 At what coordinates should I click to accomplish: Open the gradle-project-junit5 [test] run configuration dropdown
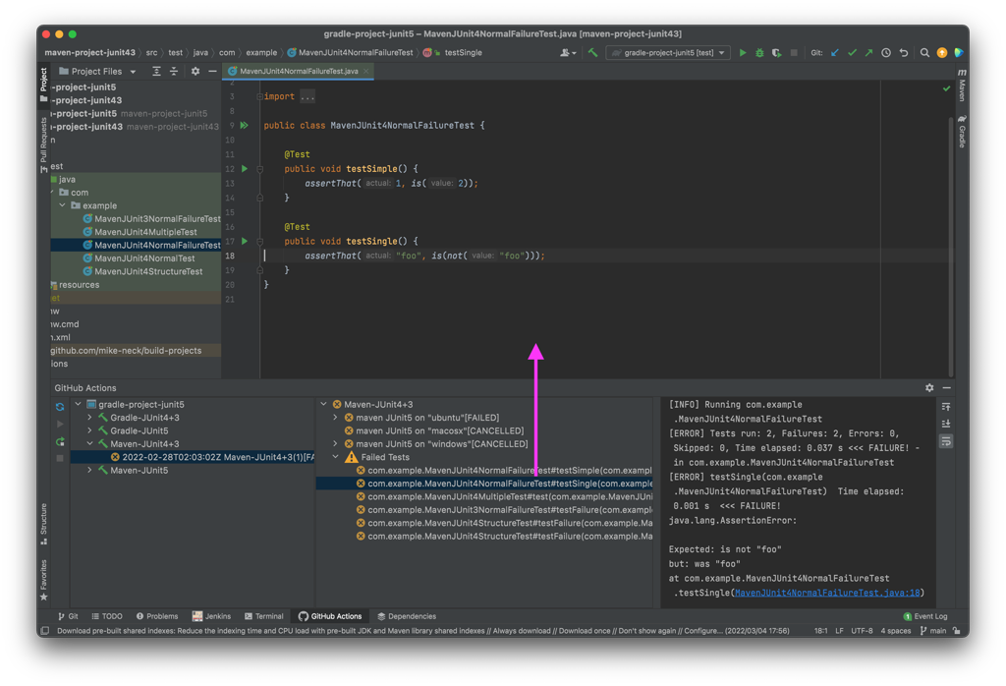click(668, 53)
